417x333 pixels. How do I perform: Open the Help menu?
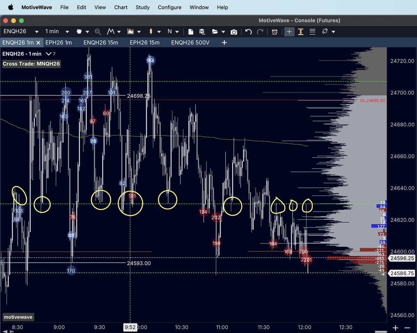(x=222, y=7)
